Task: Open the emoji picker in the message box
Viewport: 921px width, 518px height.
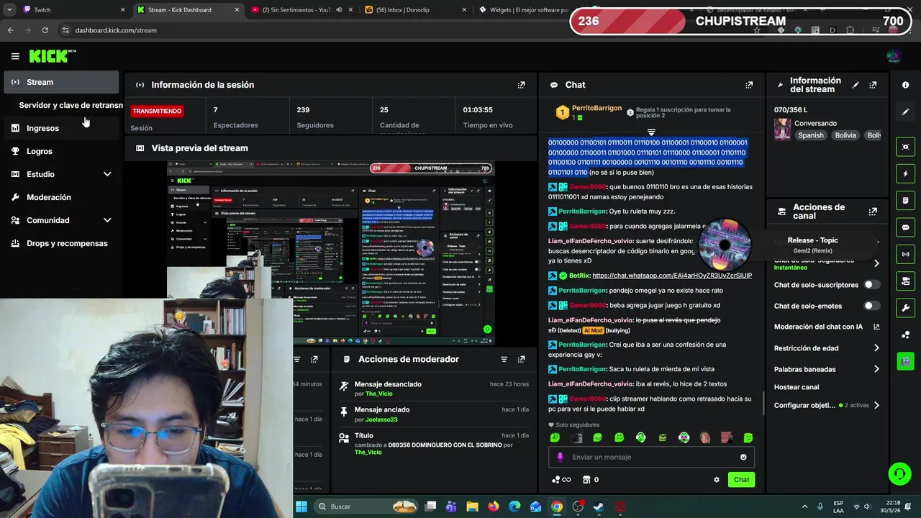Action: click(743, 457)
